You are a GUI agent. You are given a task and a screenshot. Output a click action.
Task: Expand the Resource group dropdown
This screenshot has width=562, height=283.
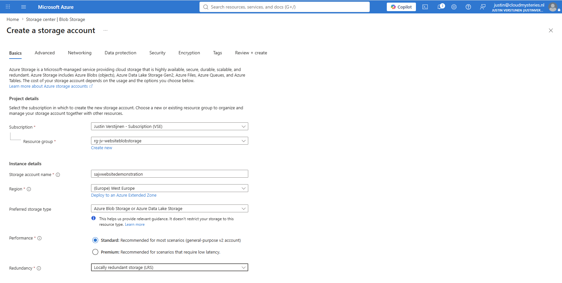(x=170, y=141)
